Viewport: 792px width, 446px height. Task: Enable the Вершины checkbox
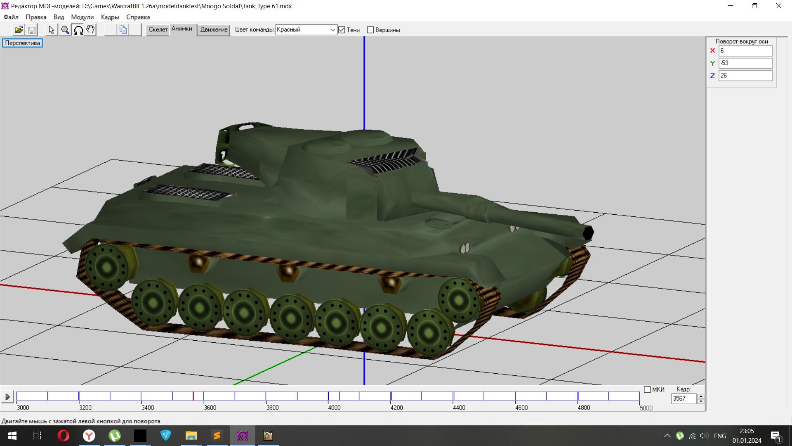point(370,30)
